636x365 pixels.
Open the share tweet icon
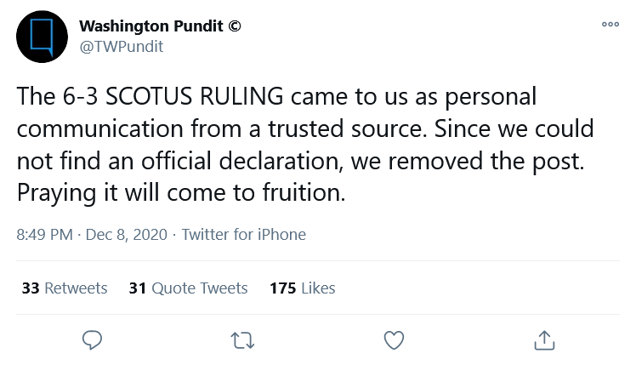pos(544,340)
